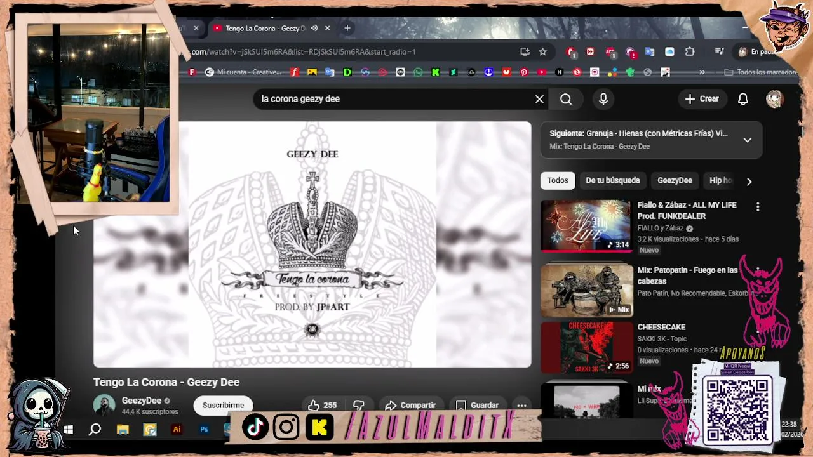This screenshot has width=813, height=457.
Task: Open 'Mi cuenta - Creative...' bookmark
Action: tap(243, 72)
